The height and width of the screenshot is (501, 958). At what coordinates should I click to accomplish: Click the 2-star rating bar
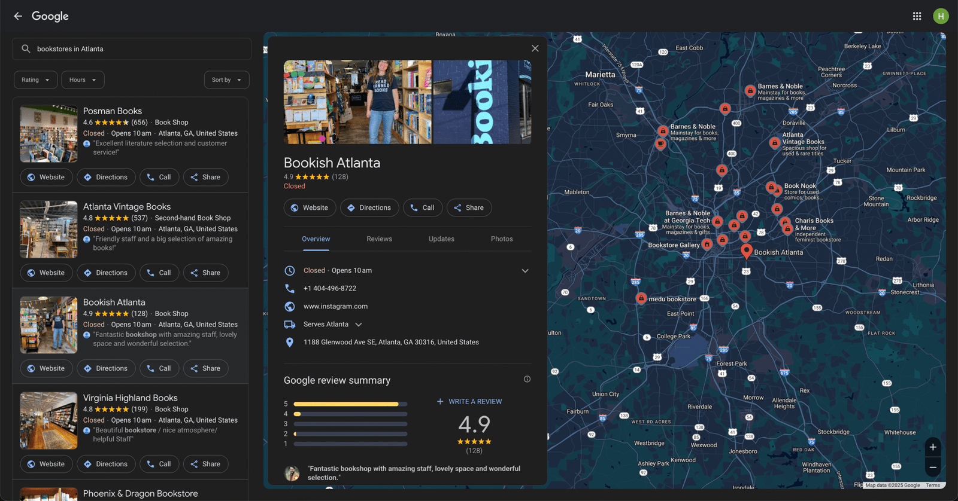pyautogui.click(x=350, y=434)
